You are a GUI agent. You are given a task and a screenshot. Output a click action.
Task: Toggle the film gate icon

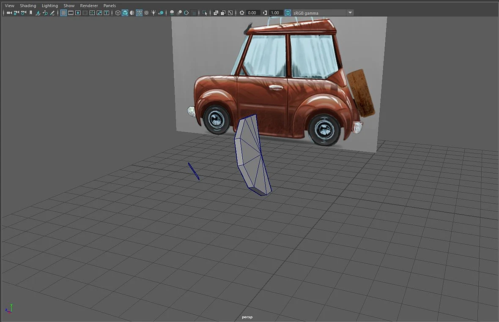(x=71, y=13)
